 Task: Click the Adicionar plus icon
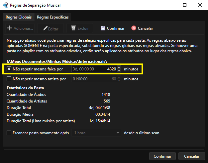10,28
